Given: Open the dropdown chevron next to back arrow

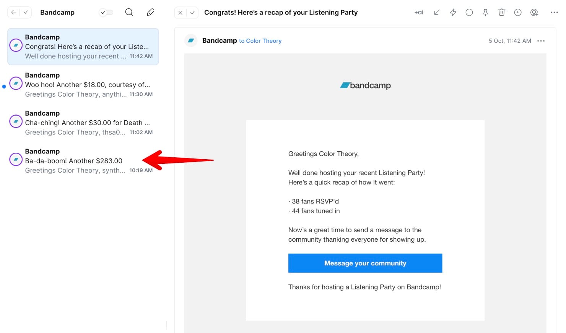Looking at the screenshot, I should [x=26, y=12].
